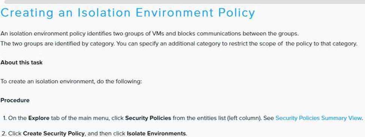Click the About this task subheading

[x=21, y=62]
